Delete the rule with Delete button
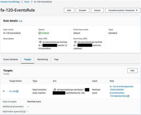The image size is (141, 115). (x=97, y=10)
